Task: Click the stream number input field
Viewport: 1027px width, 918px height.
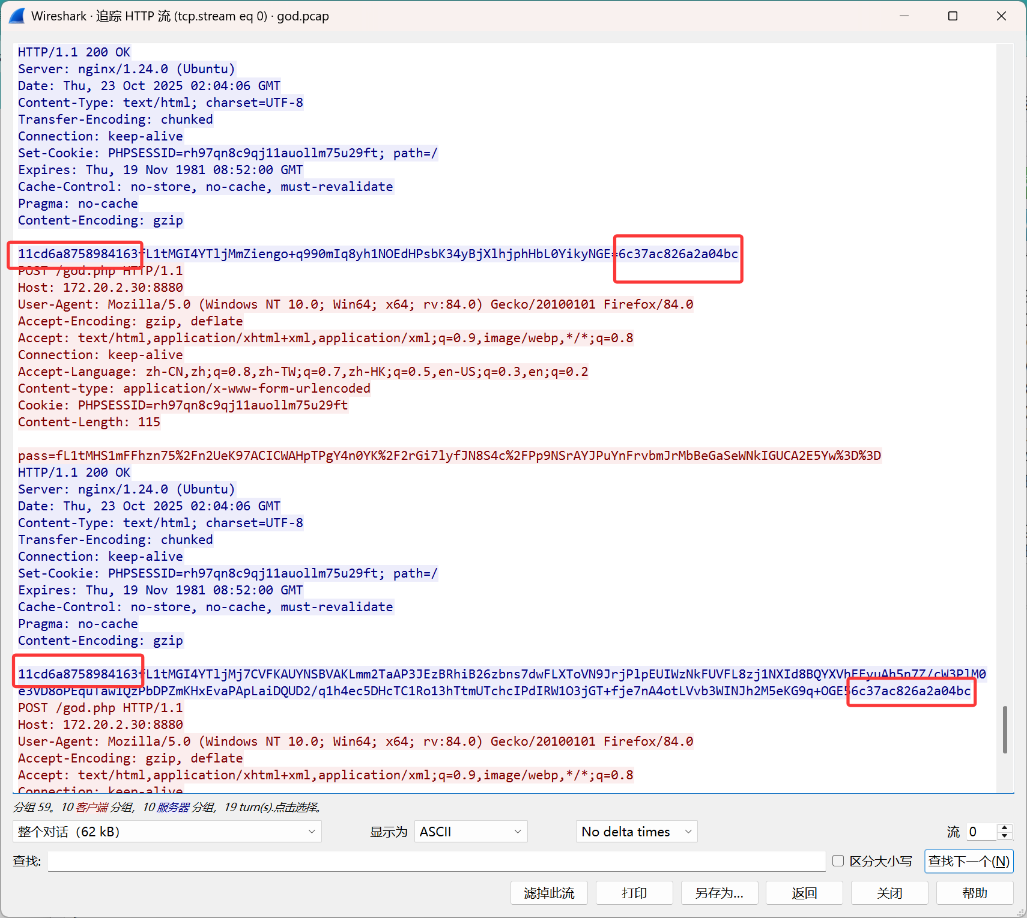Action: (x=980, y=832)
